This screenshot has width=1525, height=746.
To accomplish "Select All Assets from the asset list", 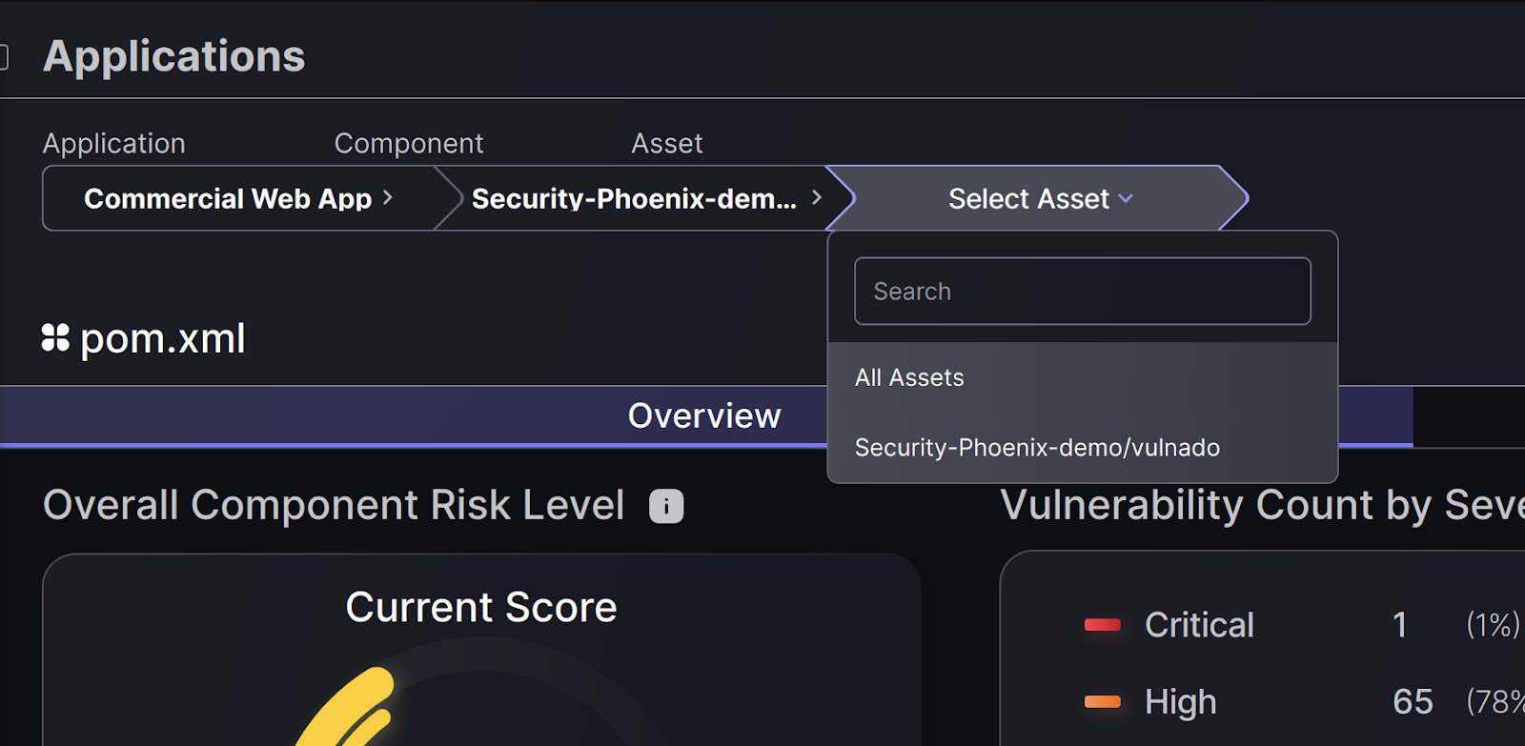I will 909,377.
